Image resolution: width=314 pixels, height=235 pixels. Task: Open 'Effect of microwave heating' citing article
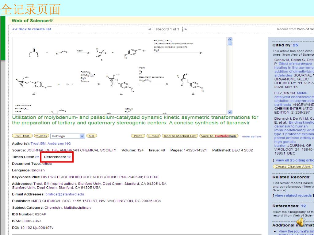pos(294,69)
